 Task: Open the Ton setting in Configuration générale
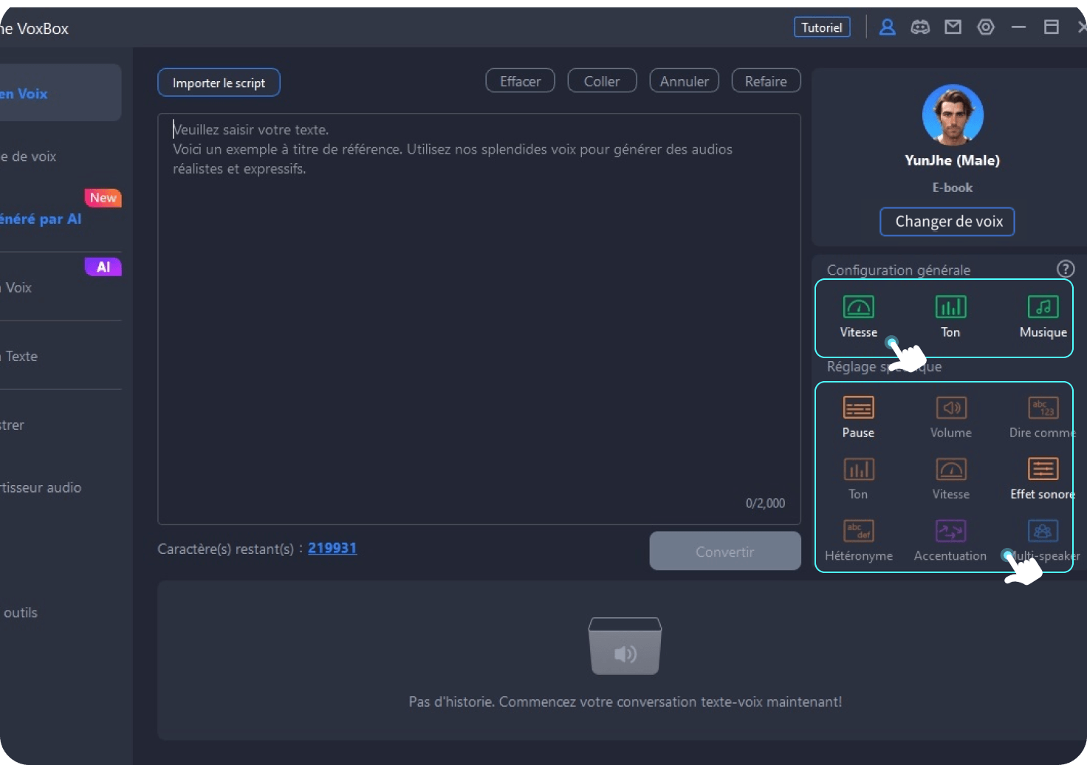pos(950,308)
